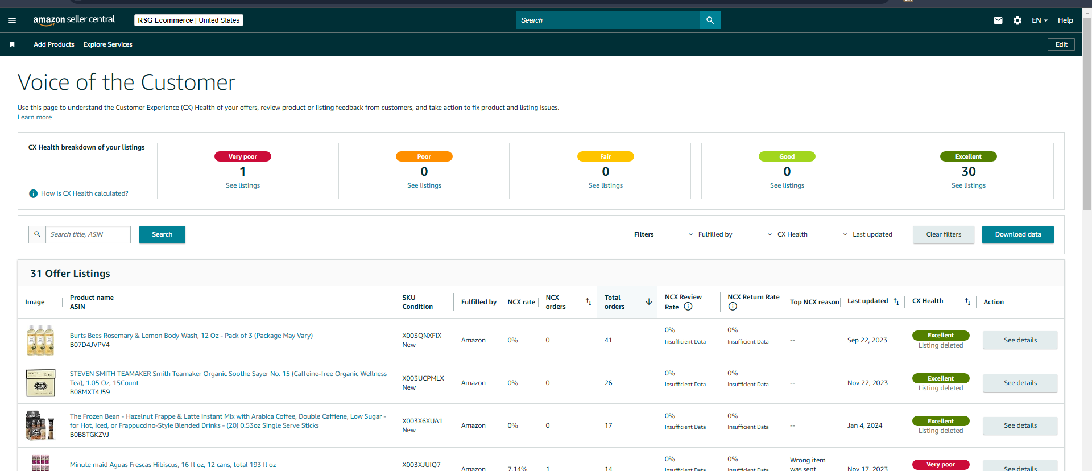This screenshot has width=1092, height=471.
Task: Open Add Products in the favorites bar
Action: (54, 44)
